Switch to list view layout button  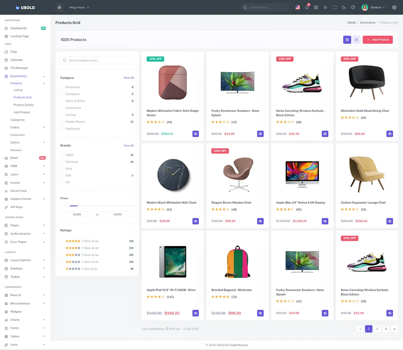pos(356,40)
